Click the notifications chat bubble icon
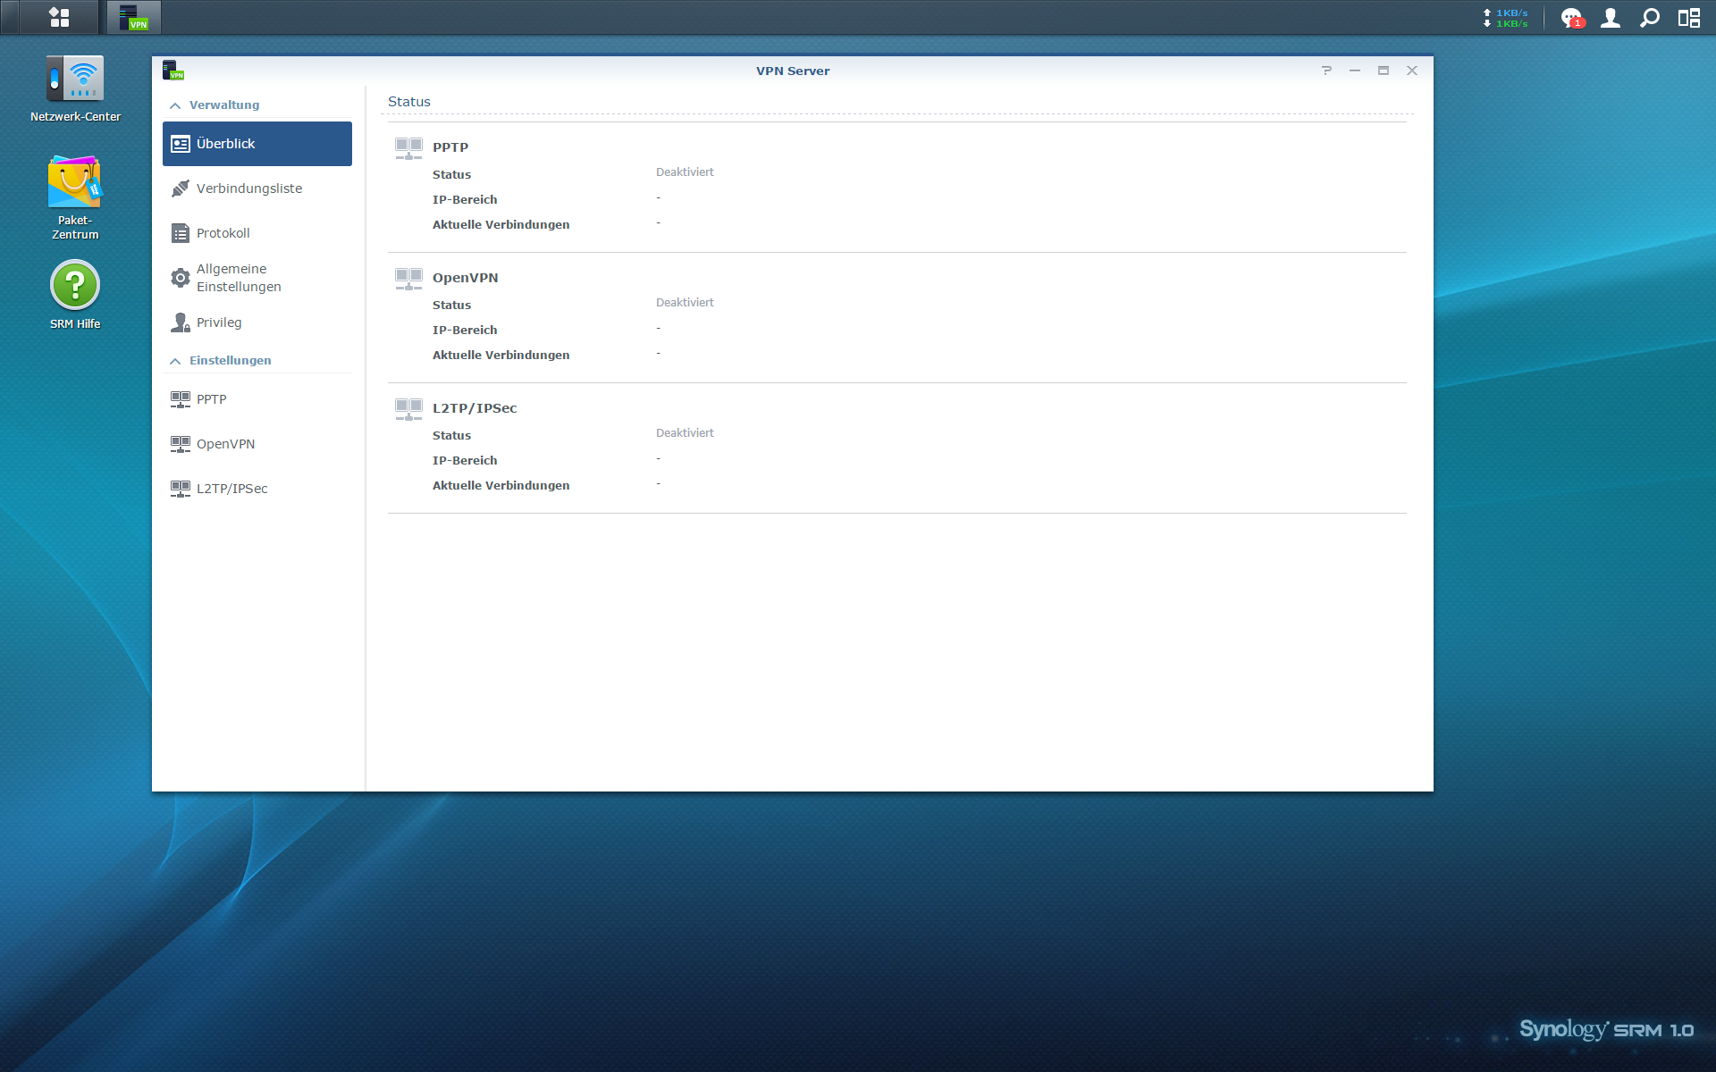The image size is (1716, 1072). 1570,18
